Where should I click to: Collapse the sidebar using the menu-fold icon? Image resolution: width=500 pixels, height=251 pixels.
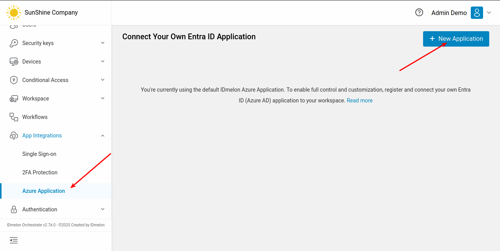point(14,241)
